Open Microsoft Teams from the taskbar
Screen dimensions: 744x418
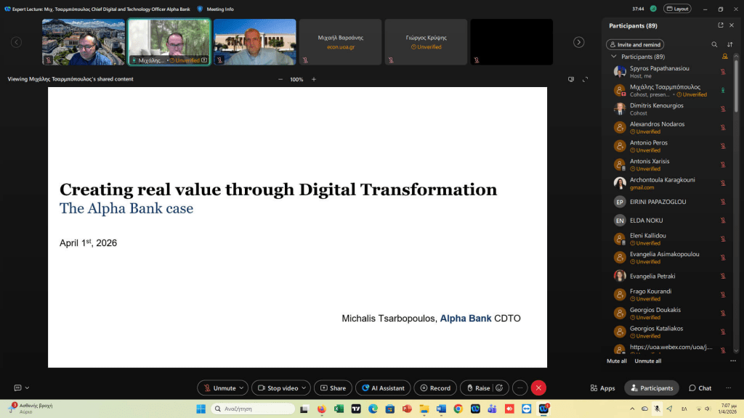click(x=492, y=409)
